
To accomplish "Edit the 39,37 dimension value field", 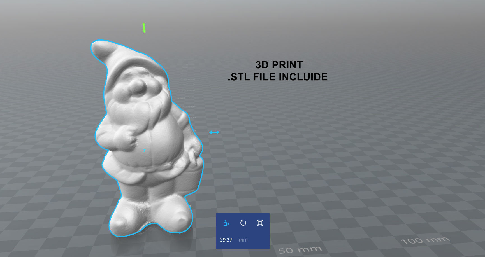I will 226,240.
